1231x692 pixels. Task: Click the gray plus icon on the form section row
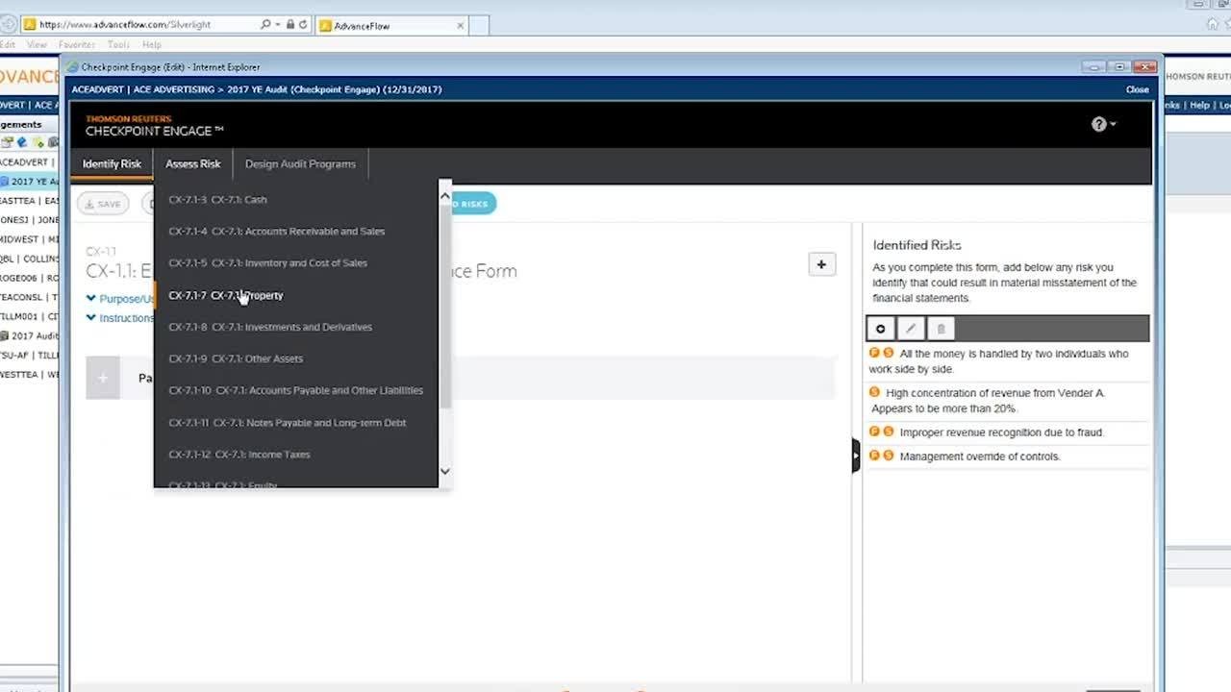tap(103, 378)
